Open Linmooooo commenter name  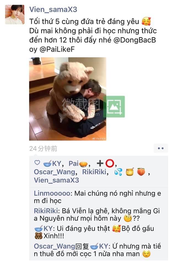52,193
